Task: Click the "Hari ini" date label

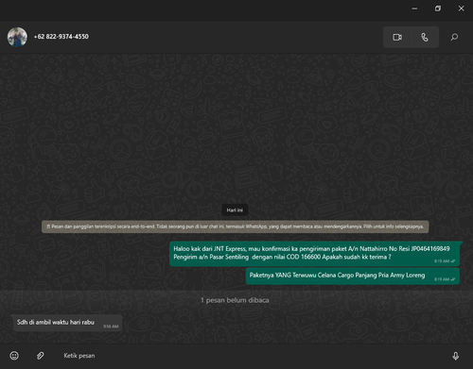Action: (x=235, y=210)
